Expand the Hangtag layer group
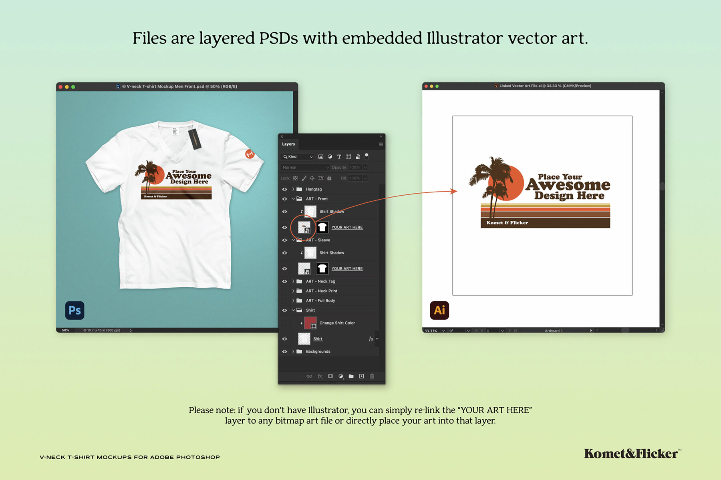The width and height of the screenshot is (721, 480). 293,189
